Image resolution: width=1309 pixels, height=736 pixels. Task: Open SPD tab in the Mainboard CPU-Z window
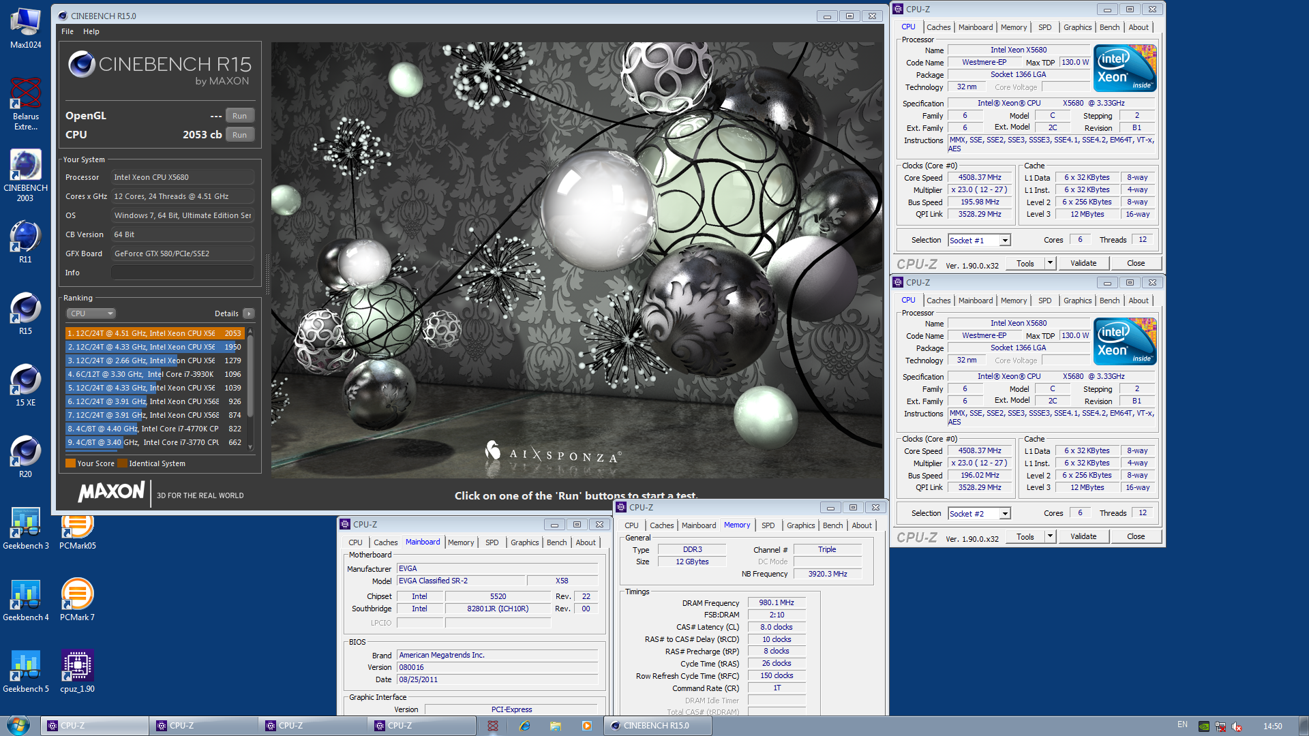492,542
